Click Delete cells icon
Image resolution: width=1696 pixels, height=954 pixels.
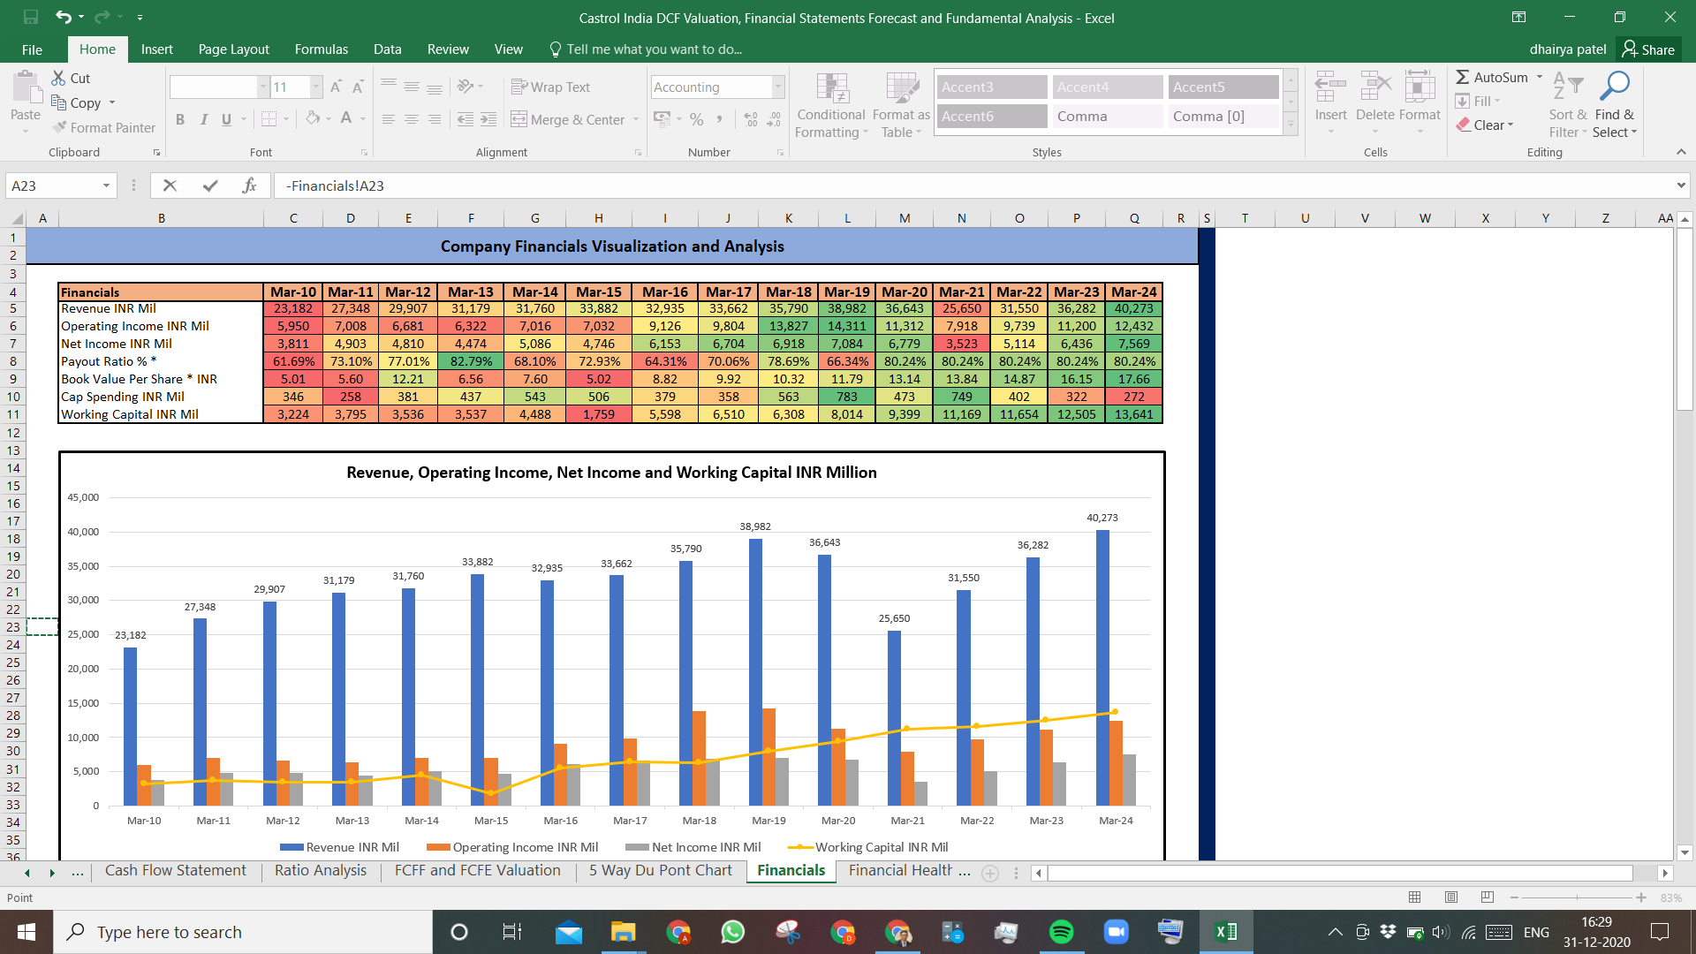(1375, 88)
